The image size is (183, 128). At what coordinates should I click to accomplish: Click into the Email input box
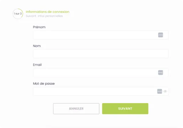tap(101, 73)
